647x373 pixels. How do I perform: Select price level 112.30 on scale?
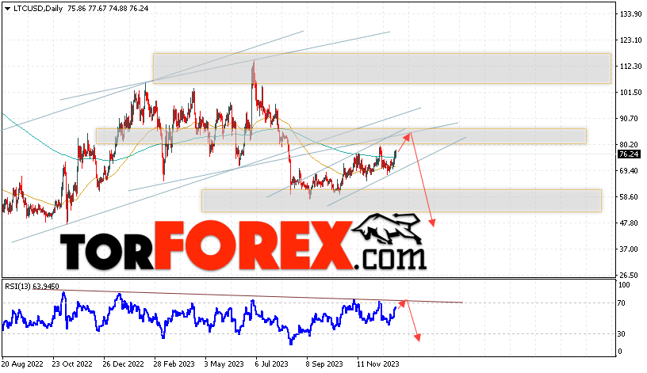pos(631,66)
